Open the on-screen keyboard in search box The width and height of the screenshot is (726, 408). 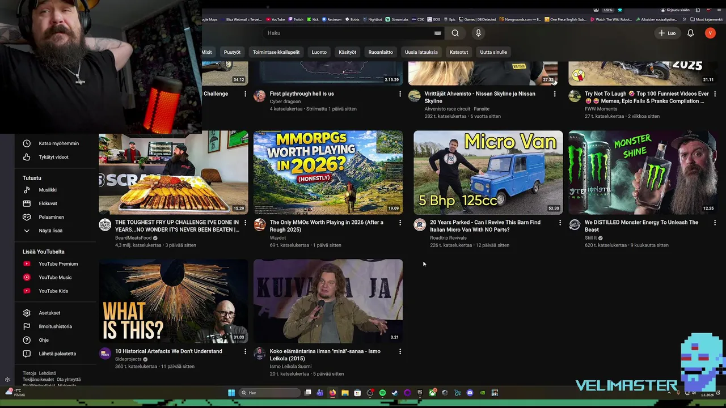click(x=437, y=33)
